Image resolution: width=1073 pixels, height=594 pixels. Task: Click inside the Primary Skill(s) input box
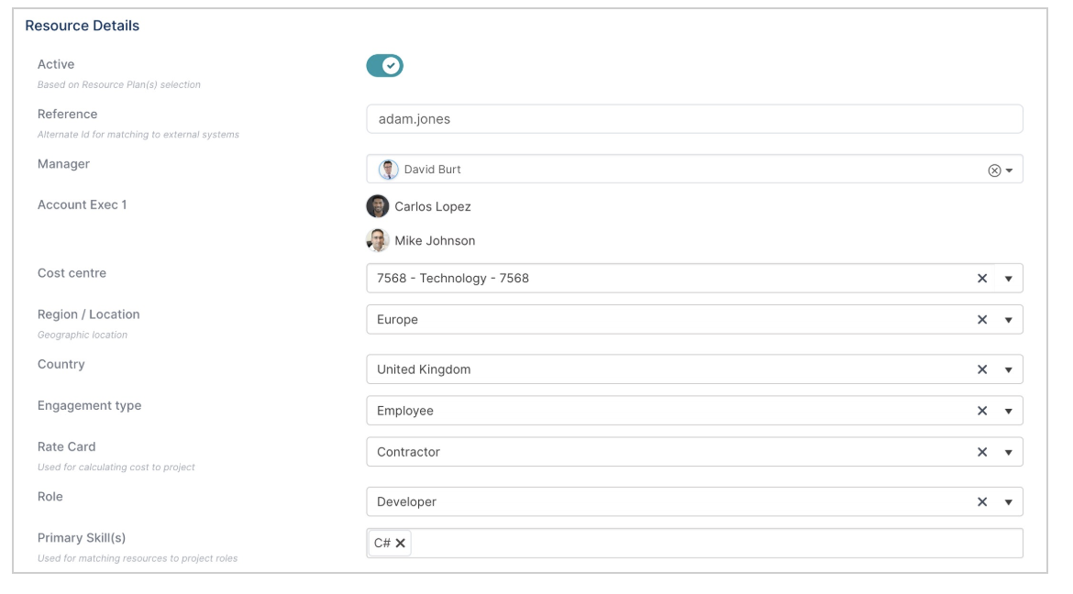click(715, 543)
